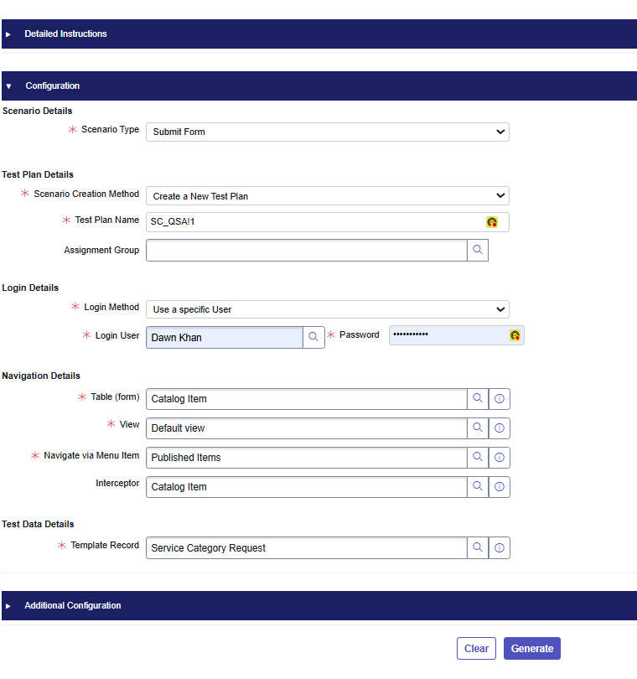637x679 pixels.
Task: Open the Interceptor lookup search
Action: (478, 487)
